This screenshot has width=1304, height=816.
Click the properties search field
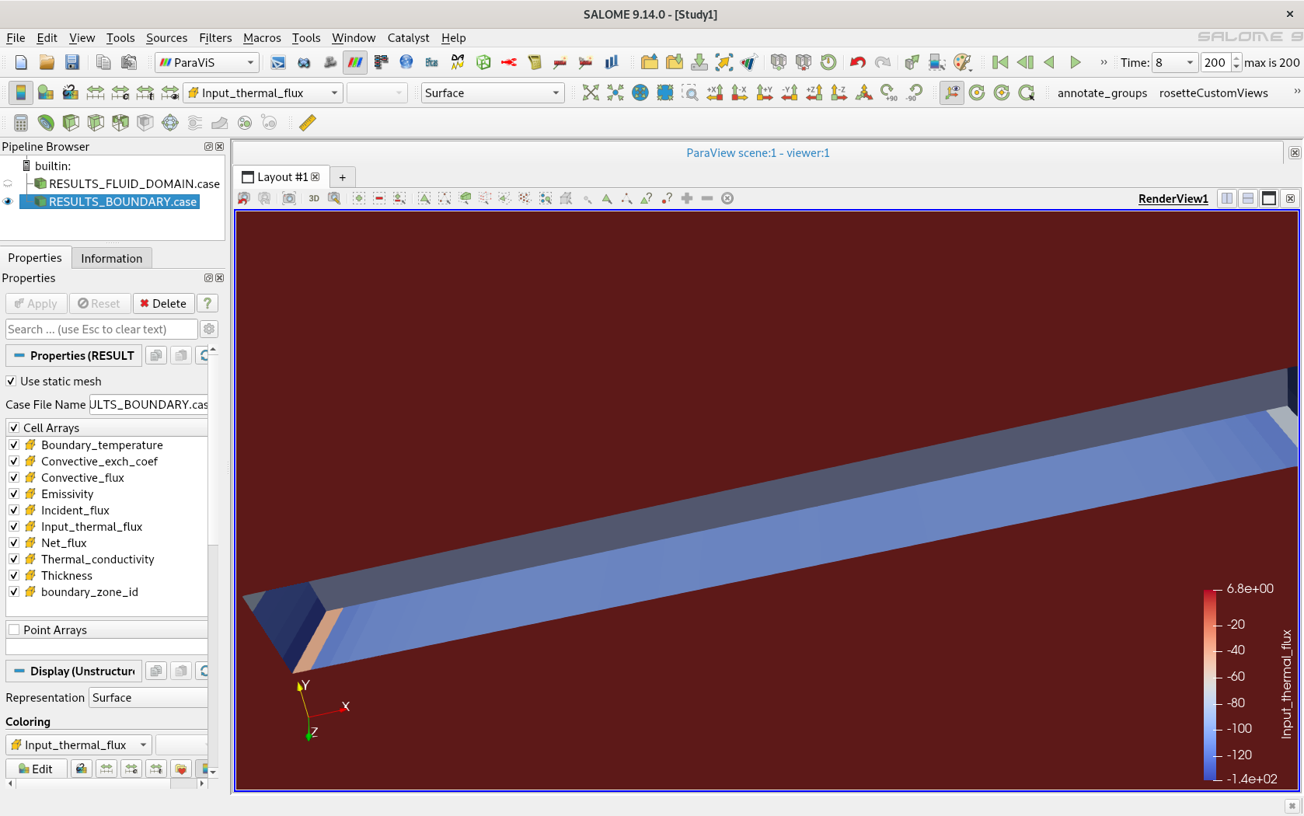pyautogui.click(x=101, y=330)
